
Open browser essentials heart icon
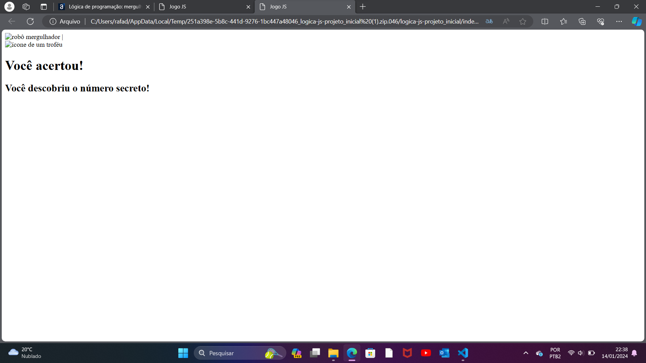[601, 22]
